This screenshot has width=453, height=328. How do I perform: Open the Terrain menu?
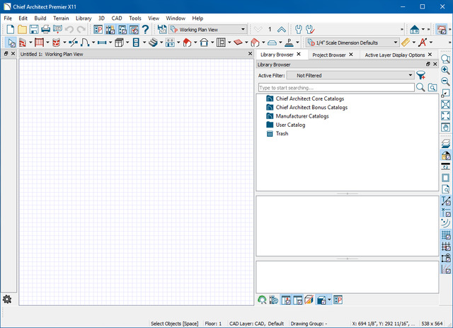pos(60,18)
